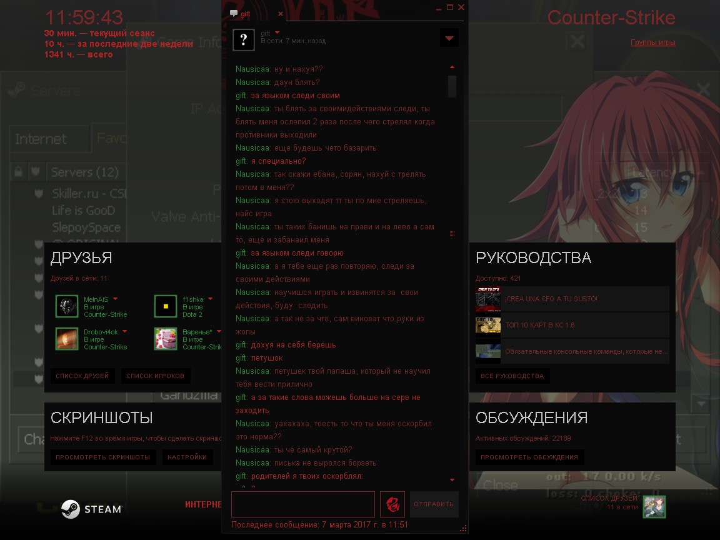The height and width of the screenshot is (540, 720).
Task: Click 'Nausicaa: ты че самый крутой?' message
Action: [294, 450]
